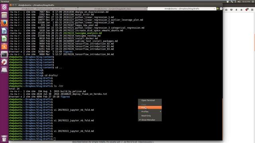Open Files manager from the dock
Screen dimensions: 255x143
(4, 15)
